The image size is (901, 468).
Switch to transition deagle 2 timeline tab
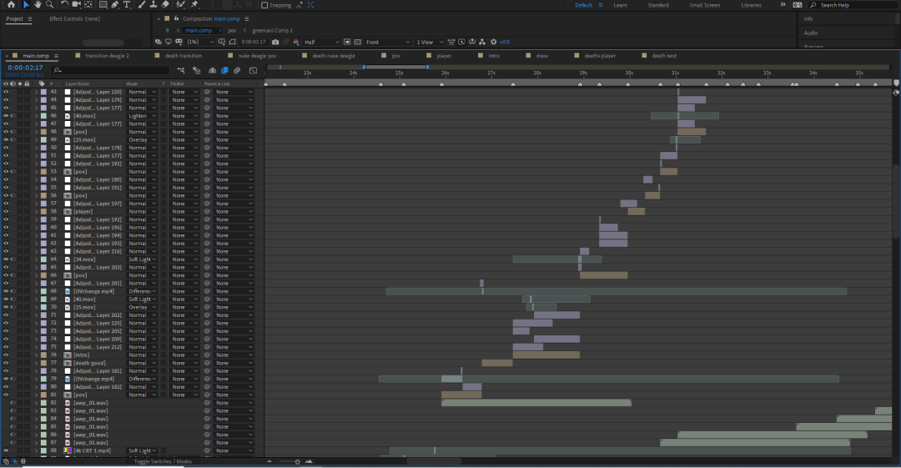(x=107, y=56)
